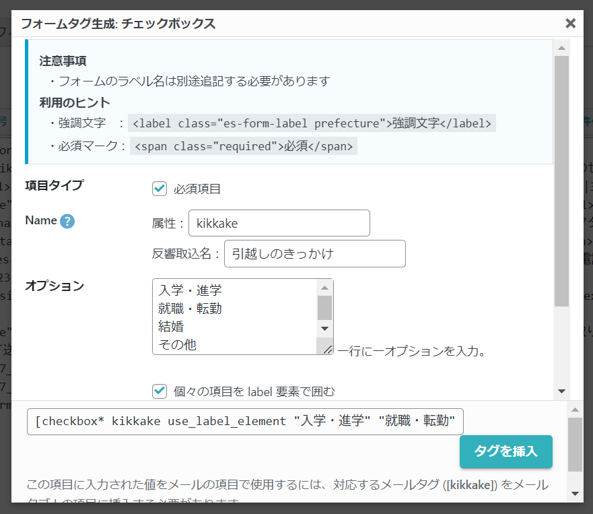Image resolution: width=593 pixels, height=514 pixels.
Task: Click the dialog body scroll-up arrow
Action: tap(561, 47)
